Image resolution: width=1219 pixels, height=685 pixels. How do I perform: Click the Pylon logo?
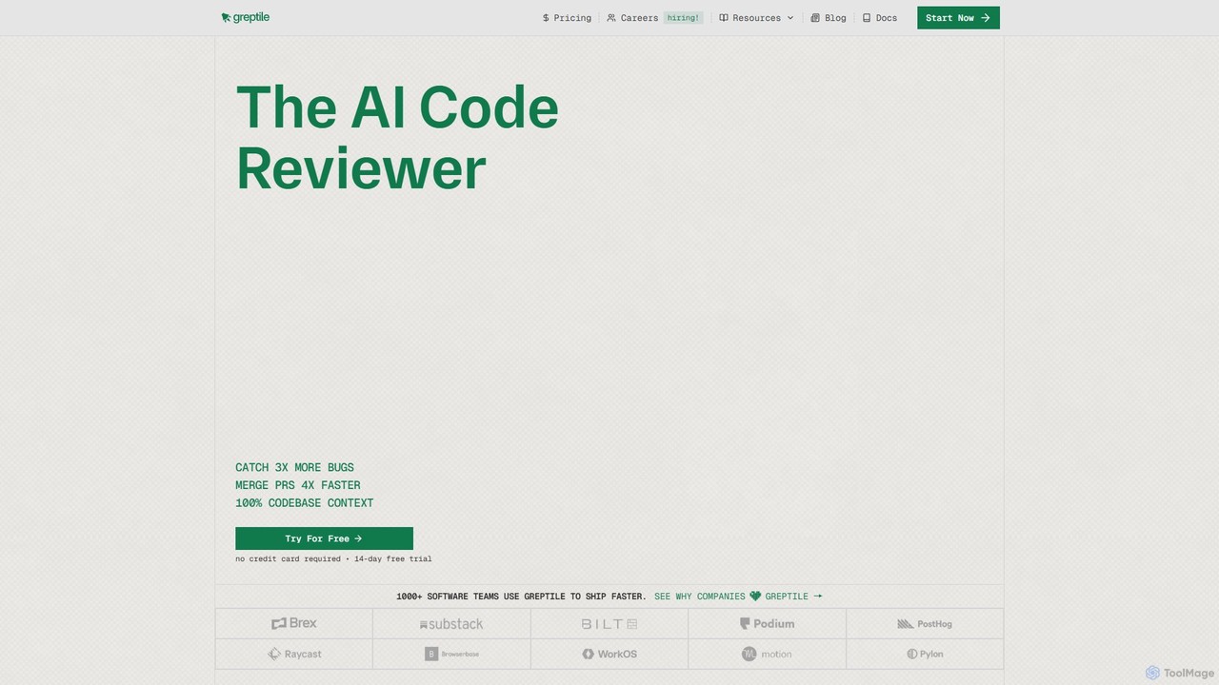tap(925, 654)
